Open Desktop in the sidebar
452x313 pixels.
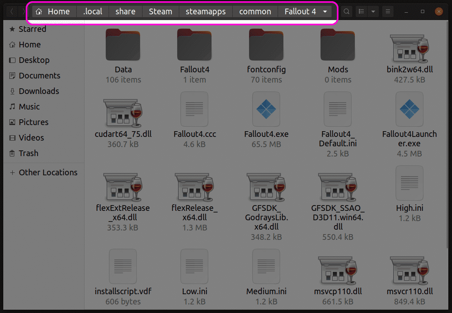tap(44, 60)
